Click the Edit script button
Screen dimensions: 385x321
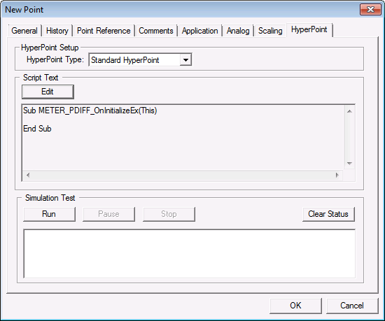pos(48,92)
